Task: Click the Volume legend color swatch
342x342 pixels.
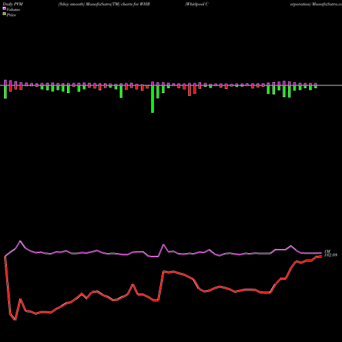Action: (4, 8)
